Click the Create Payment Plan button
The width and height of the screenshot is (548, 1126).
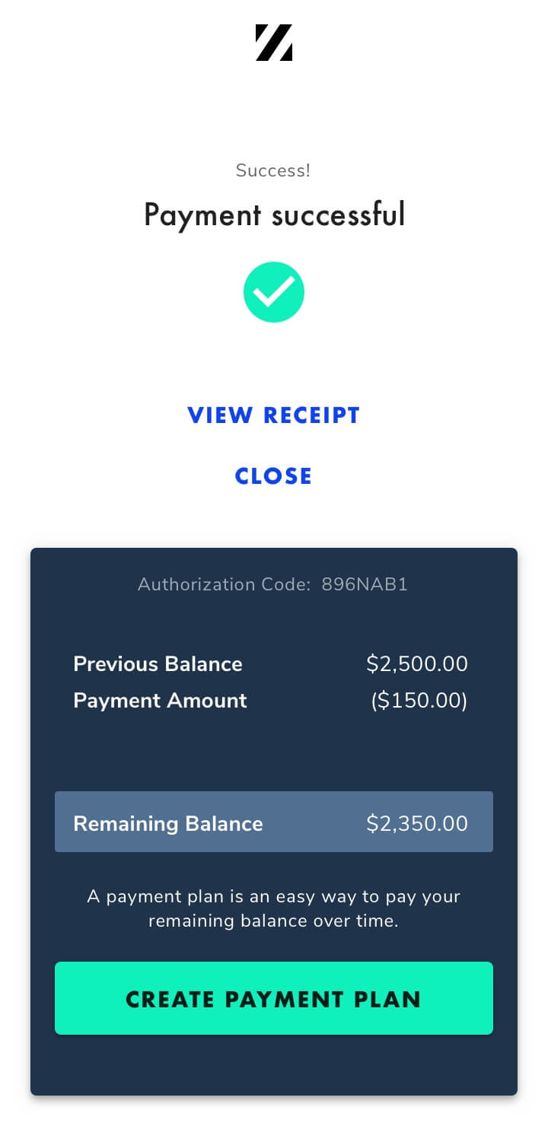click(x=274, y=998)
